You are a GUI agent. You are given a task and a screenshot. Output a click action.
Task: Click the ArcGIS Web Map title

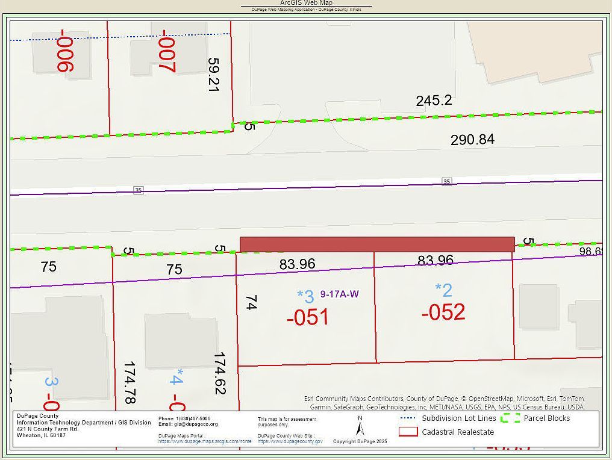(x=306, y=3)
